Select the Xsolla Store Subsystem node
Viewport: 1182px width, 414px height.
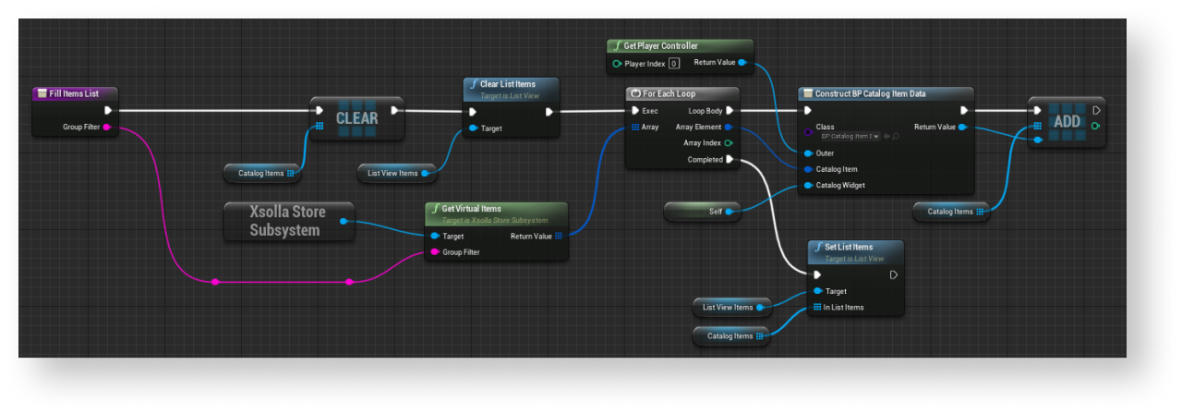click(288, 222)
